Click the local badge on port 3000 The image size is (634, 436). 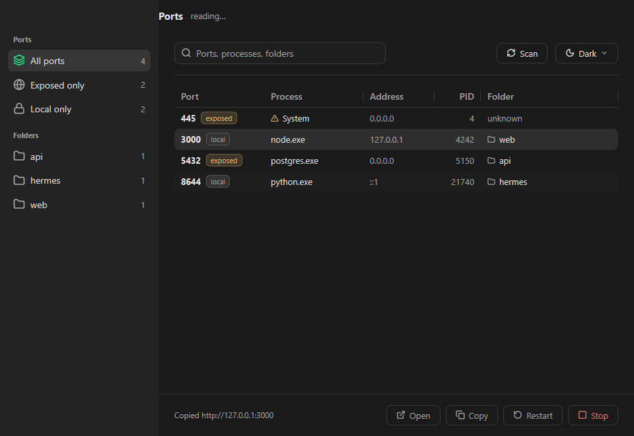click(218, 139)
